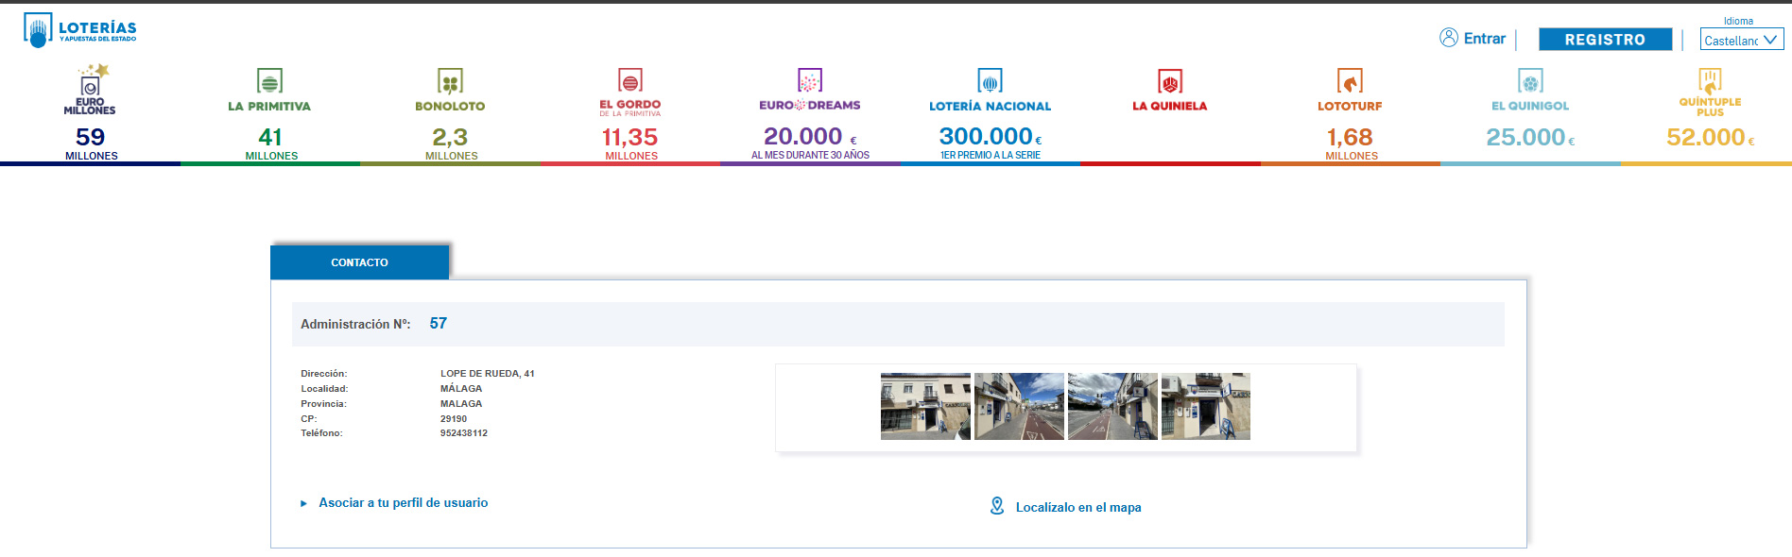Image resolution: width=1792 pixels, height=557 pixels.
Task: Click the phone number 952438112
Action: pos(464,433)
